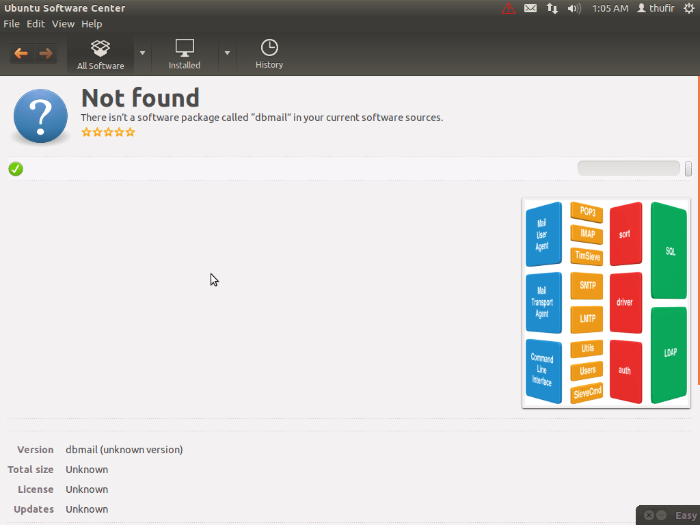Click the red warning triangle indicator

point(509,8)
